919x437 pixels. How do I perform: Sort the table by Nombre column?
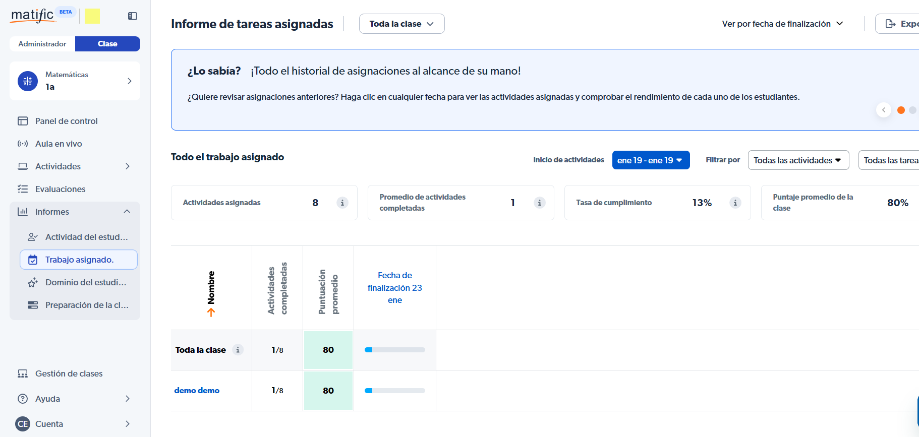point(211,292)
